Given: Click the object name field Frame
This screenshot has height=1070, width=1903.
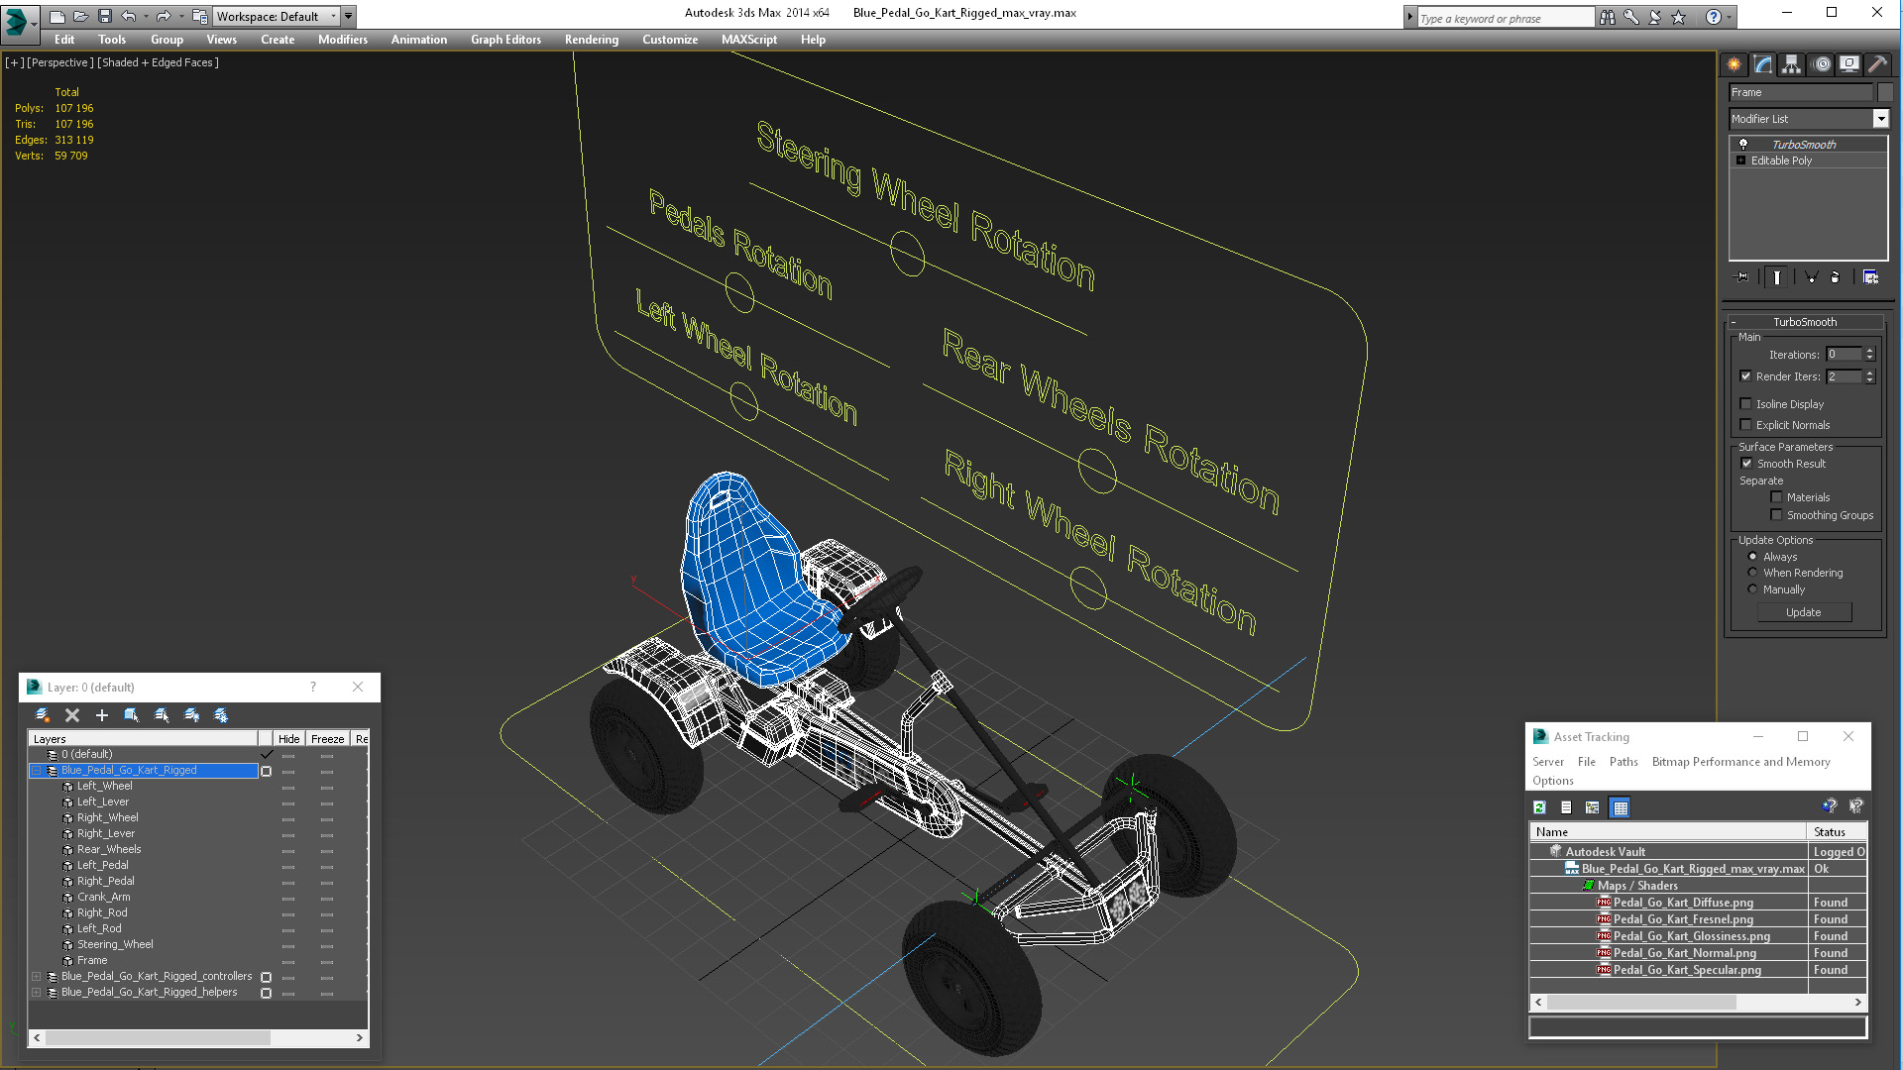Looking at the screenshot, I should point(1801,92).
